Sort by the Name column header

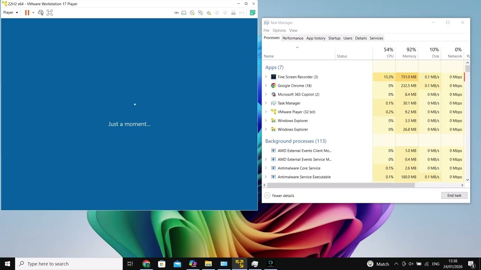click(298, 52)
